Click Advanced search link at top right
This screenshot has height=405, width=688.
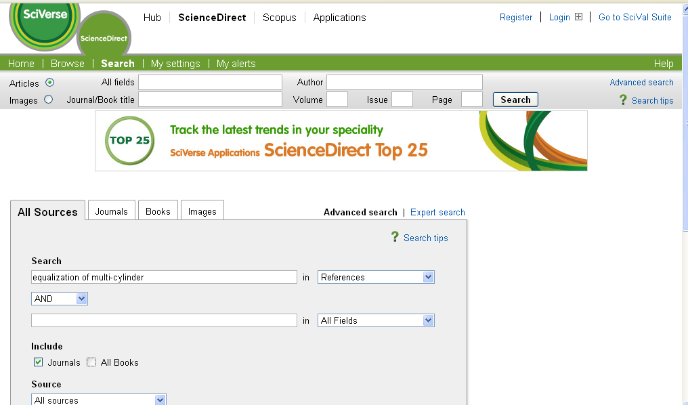641,83
